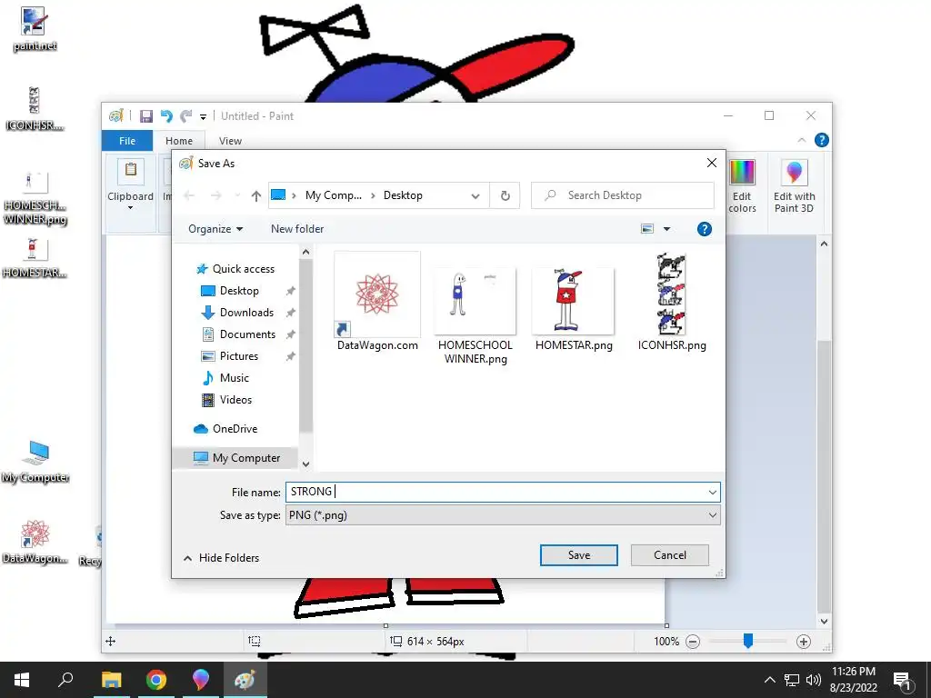Collapse the Paint ribbon with the chevron
This screenshot has height=698, width=931.
pyautogui.click(x=802, y=140)
